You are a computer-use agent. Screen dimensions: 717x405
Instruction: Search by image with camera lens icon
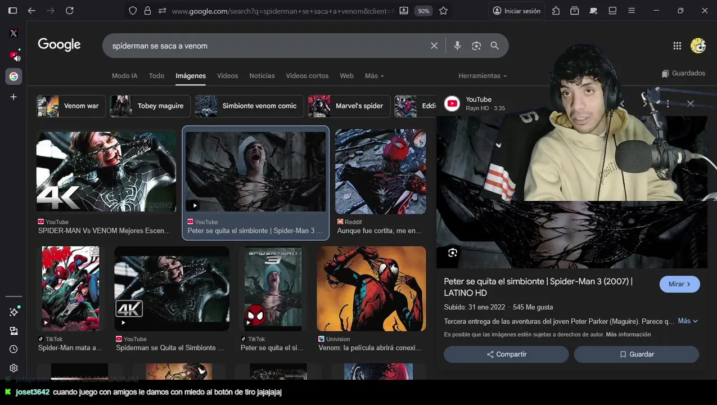pyautogui.click(x=476, y=46)
